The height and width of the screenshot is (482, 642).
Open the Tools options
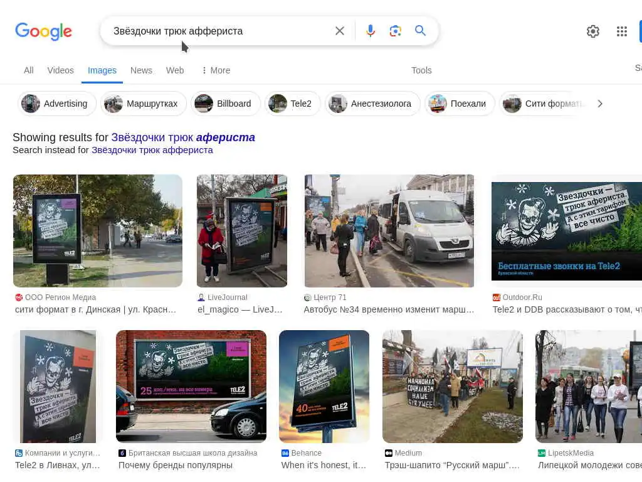pos(421,70)
